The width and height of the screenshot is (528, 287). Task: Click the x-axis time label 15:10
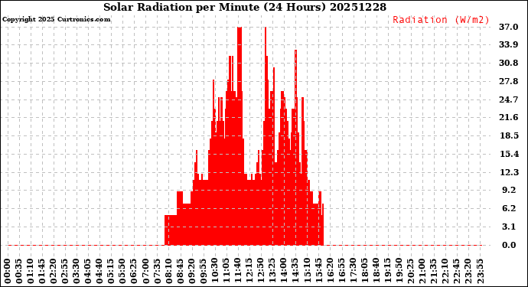coord(307,272)
